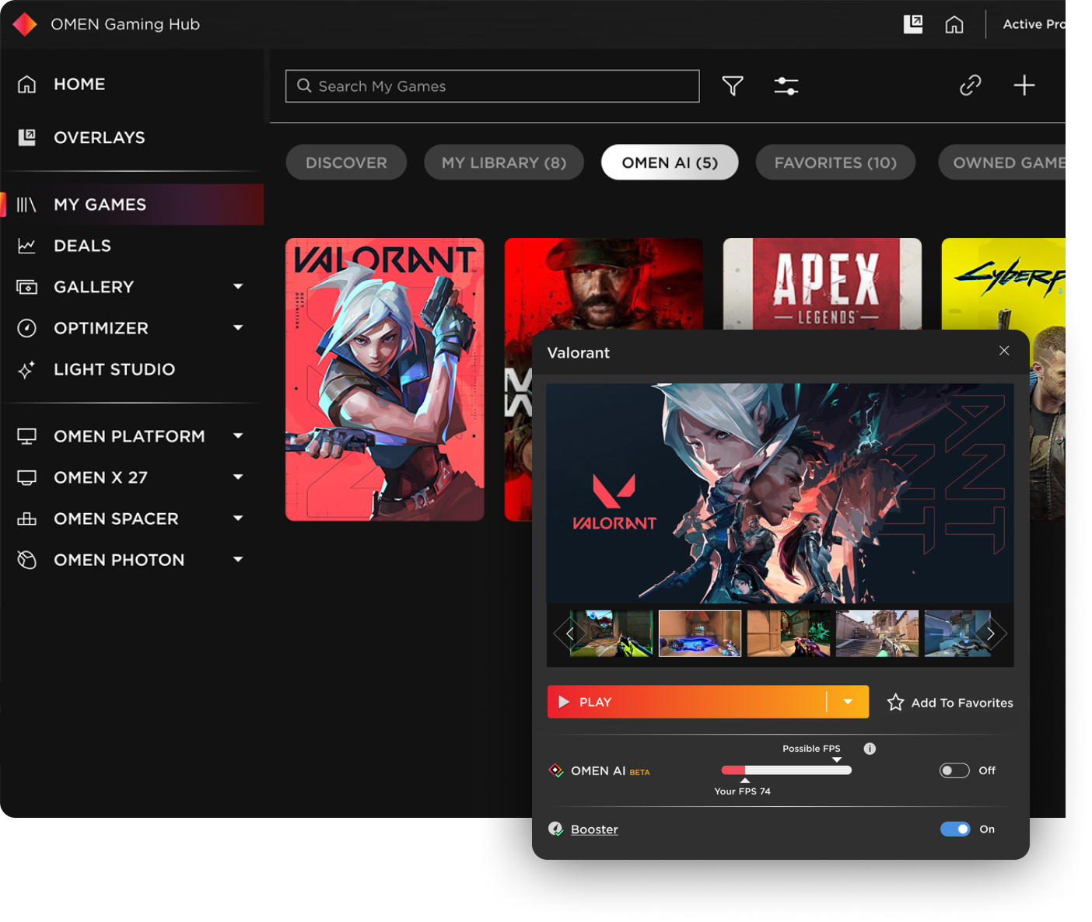This screenshot has width=1092, height=922.
Task: Select the Favorites (10) tab
Action: (835, 162)
